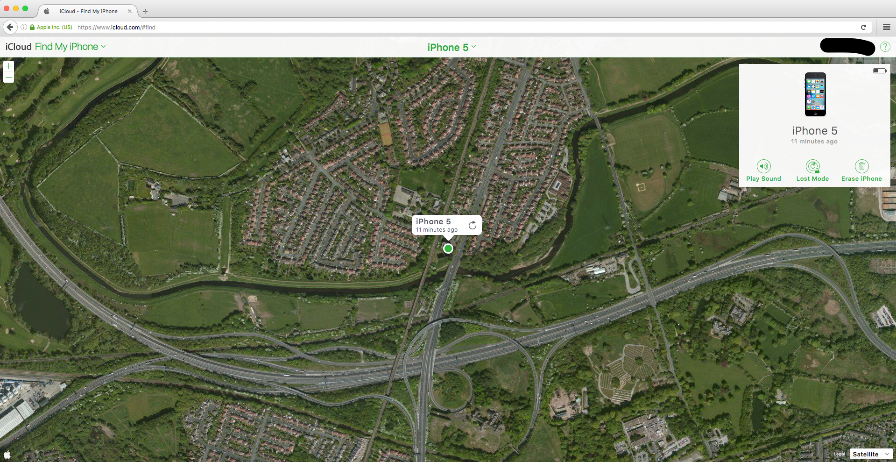
Task: Open the iPhone 5 device list
Action: [451, 47]
